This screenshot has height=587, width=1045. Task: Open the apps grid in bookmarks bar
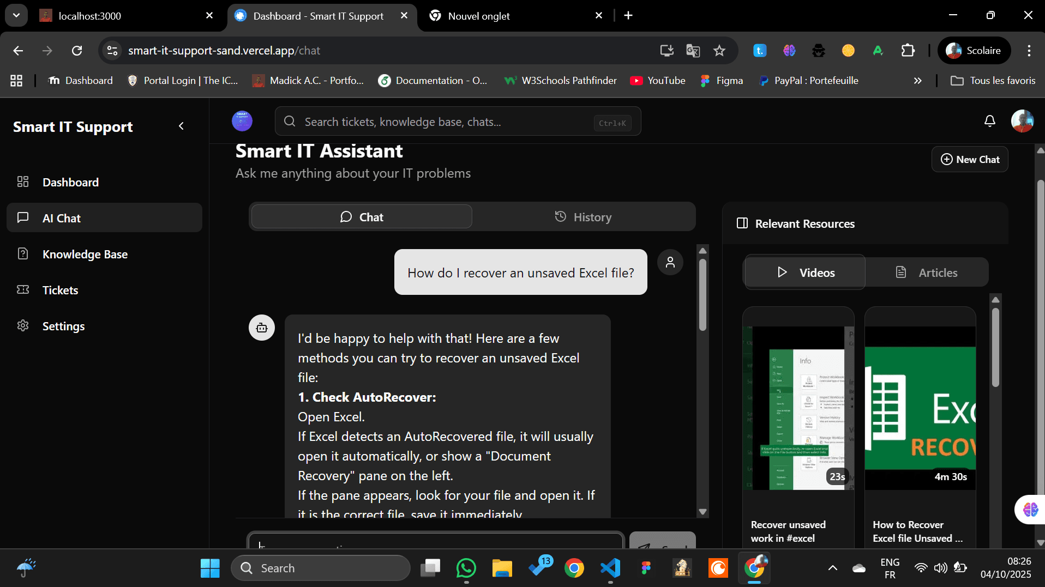(16, 81)
